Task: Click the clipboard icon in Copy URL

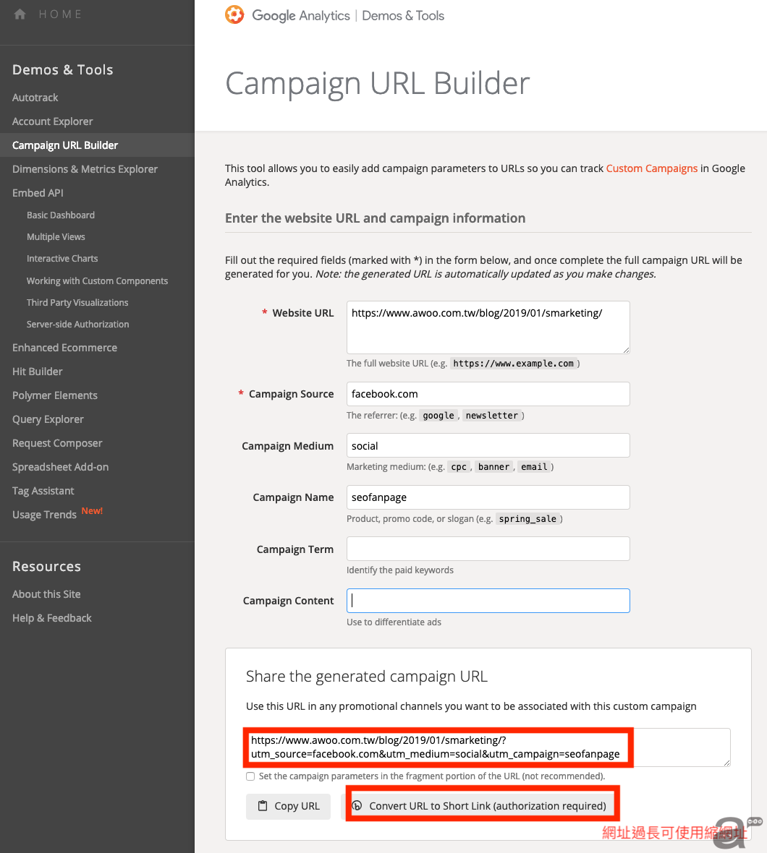Action: (263, 806)
